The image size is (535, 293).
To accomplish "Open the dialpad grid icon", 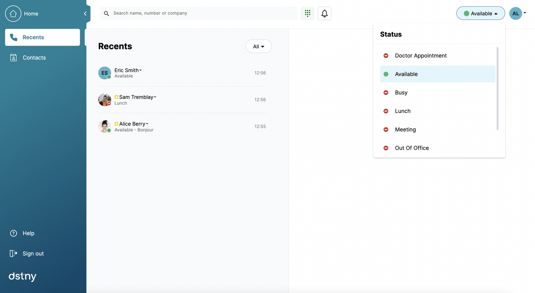I will pyautogui.click(x=308, y=13).
